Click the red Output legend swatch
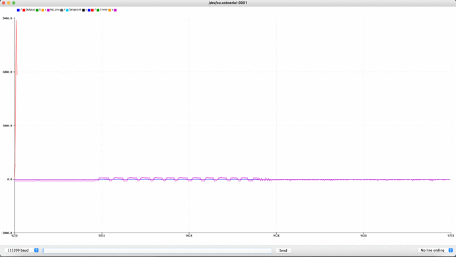456x257 pixels. (x=24, y=10)
